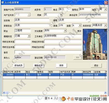Click the 身份证号 column header
109x103 pixels.
pyautogui.click(x=88, y=72)
